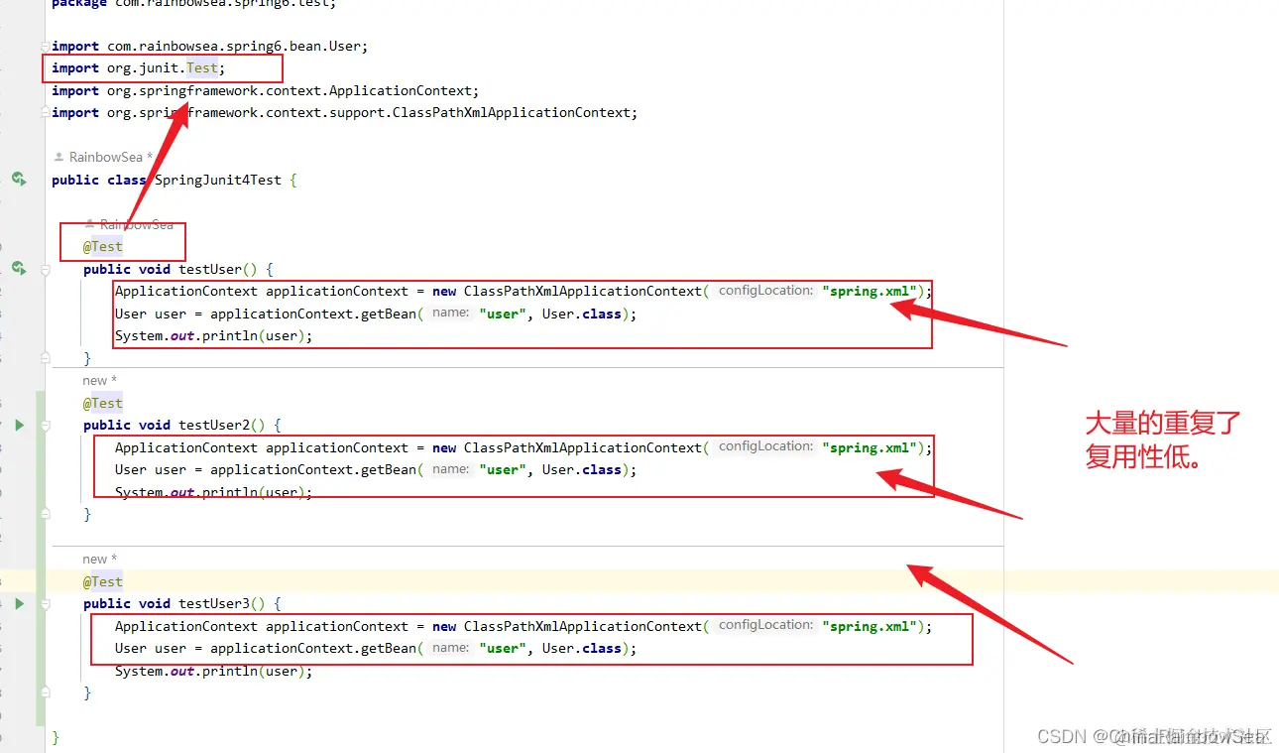Click the 'import com.rainbowsea.spring6.bean.User' import line
This screenshot has width=1279, height=753.
(x=210, y=46)
